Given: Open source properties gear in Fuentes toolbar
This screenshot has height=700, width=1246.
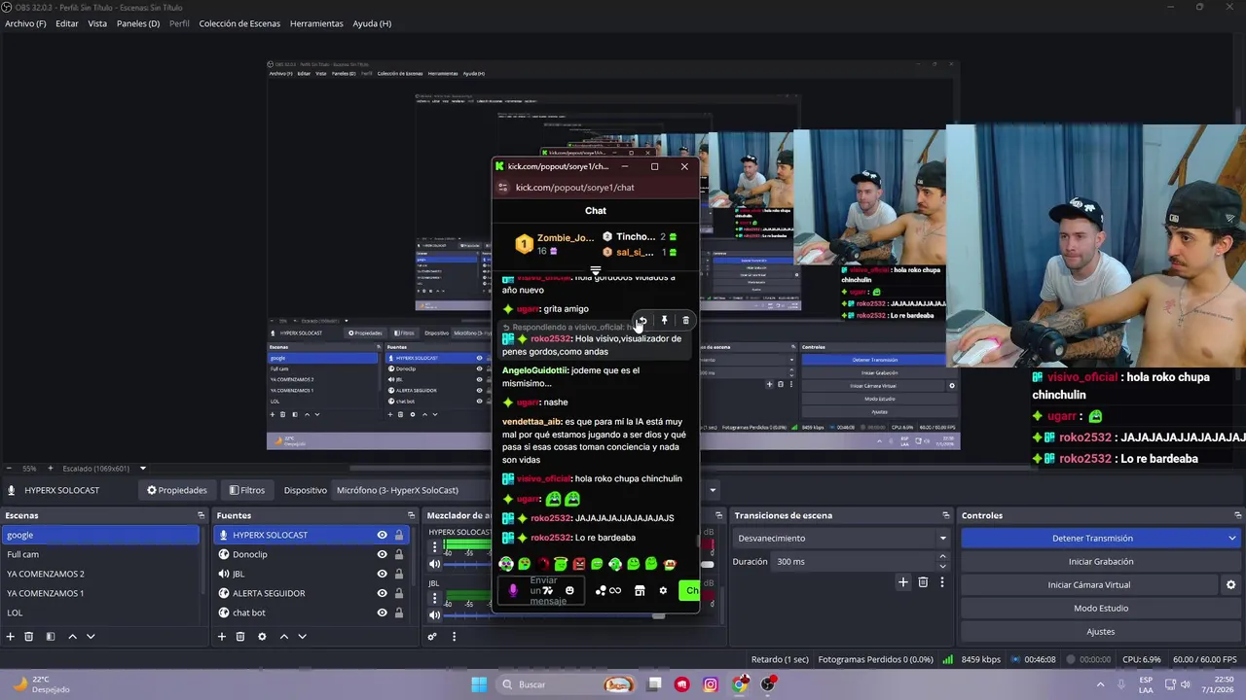Looking at the screenshot, I should pos(262,637).
